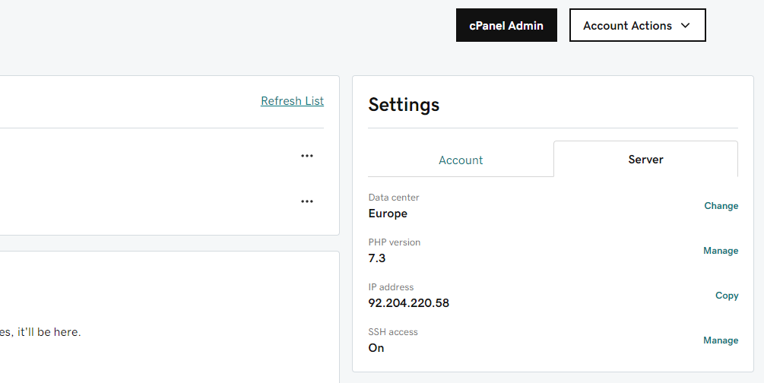Click the IP address field label
The image size is (764, 383).
(391, 287)
